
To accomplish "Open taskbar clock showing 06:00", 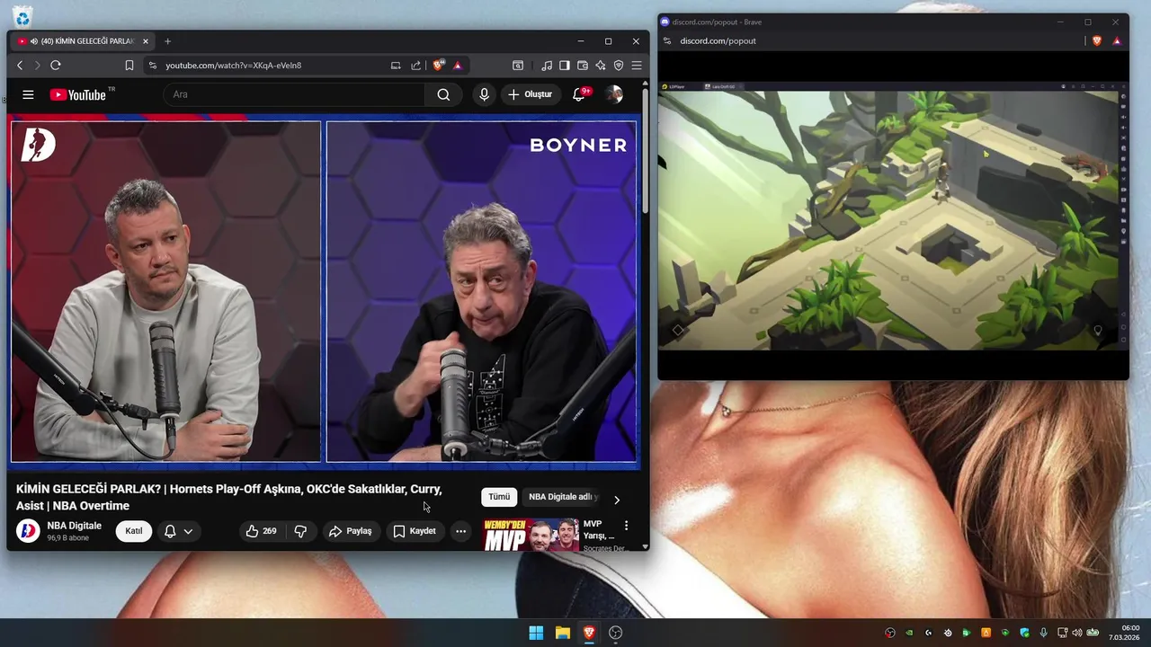I will (1124, 633).
